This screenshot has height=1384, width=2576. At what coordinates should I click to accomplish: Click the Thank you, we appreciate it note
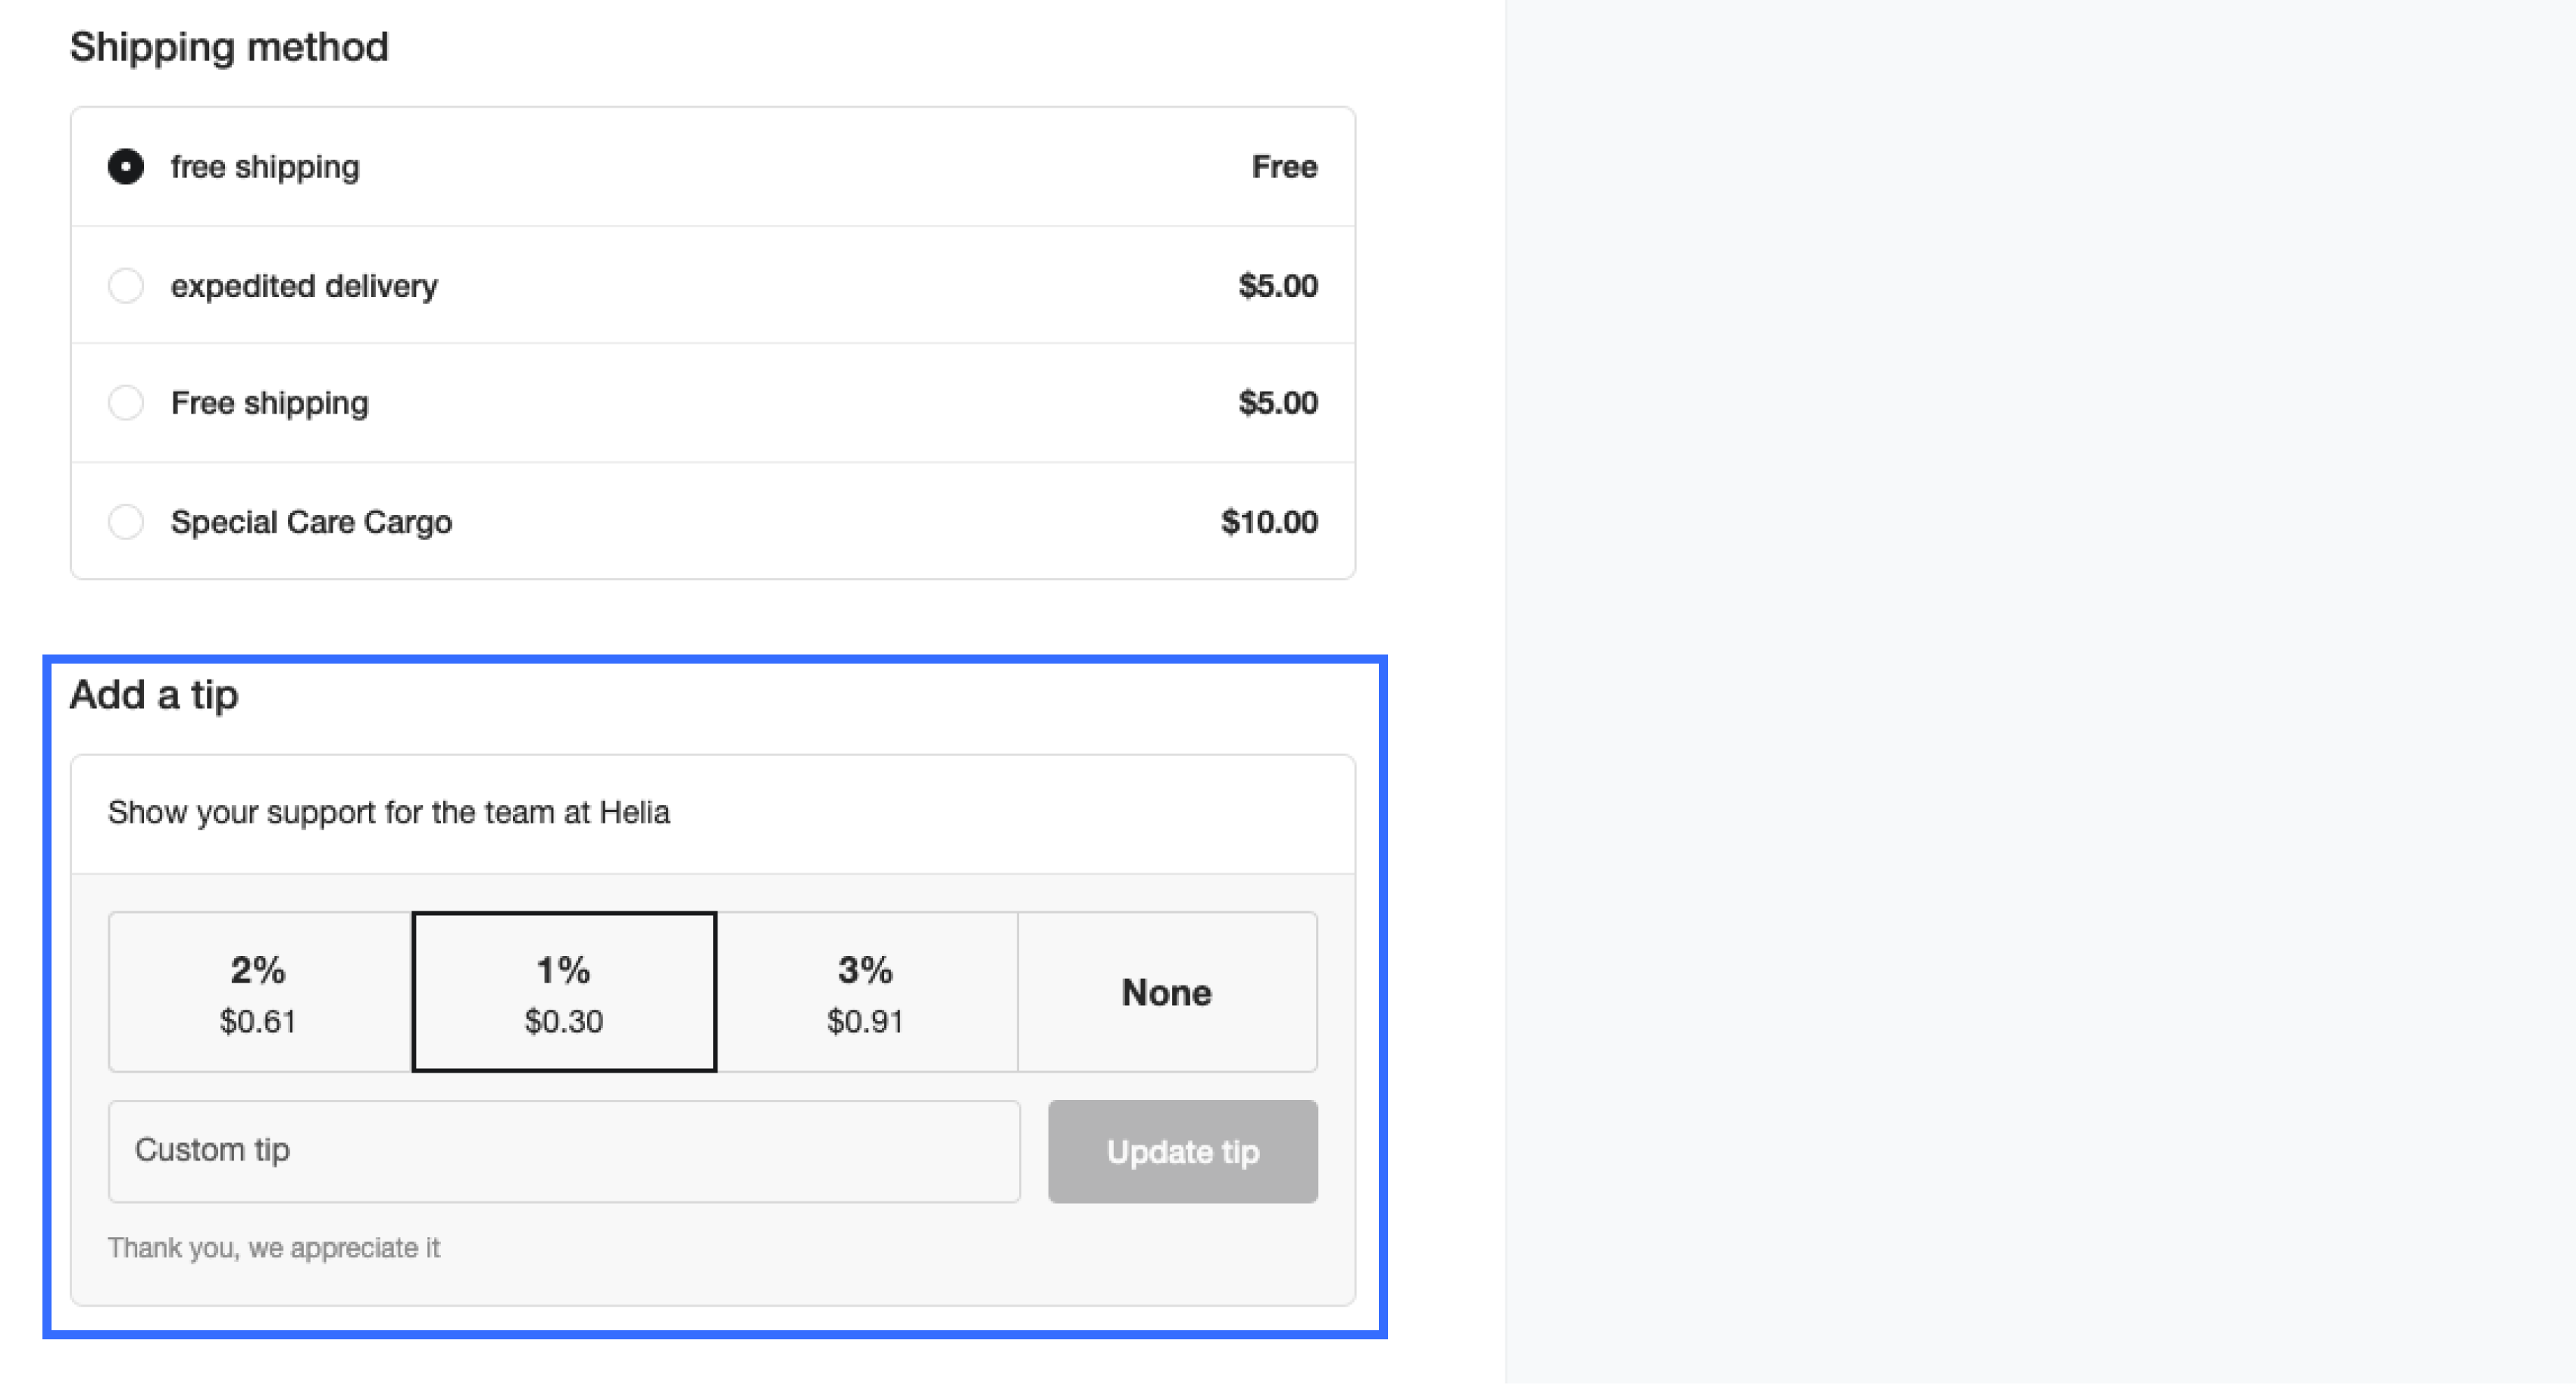point(274,1248)
